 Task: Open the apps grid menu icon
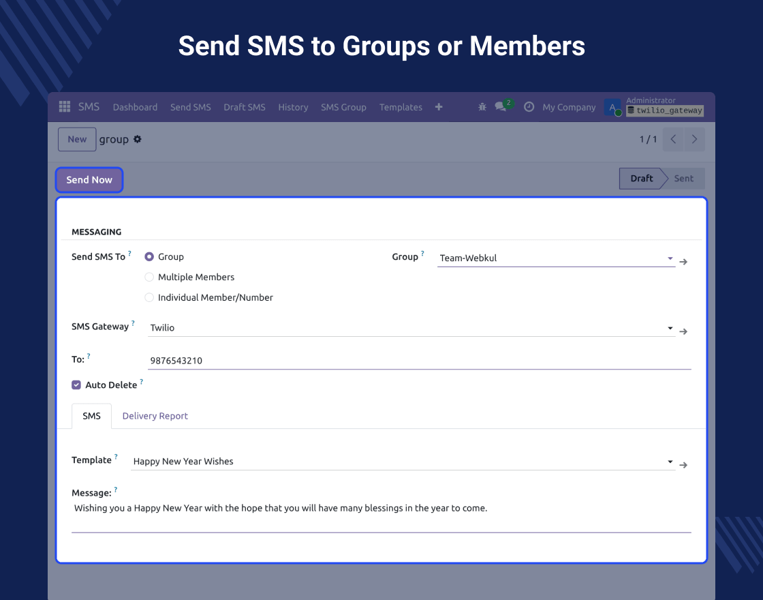(x=64, y=106)
